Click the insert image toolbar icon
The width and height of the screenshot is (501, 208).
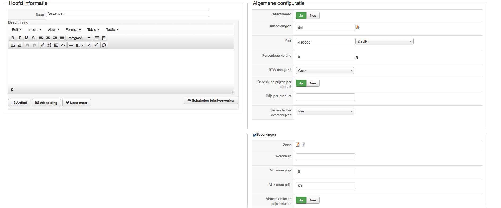[56, 45]
